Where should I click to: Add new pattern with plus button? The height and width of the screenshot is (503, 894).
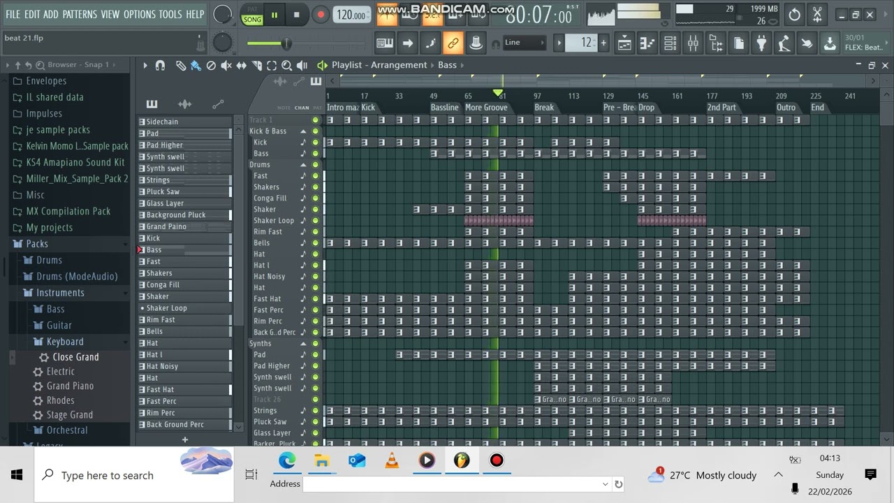tap(185, 439)
